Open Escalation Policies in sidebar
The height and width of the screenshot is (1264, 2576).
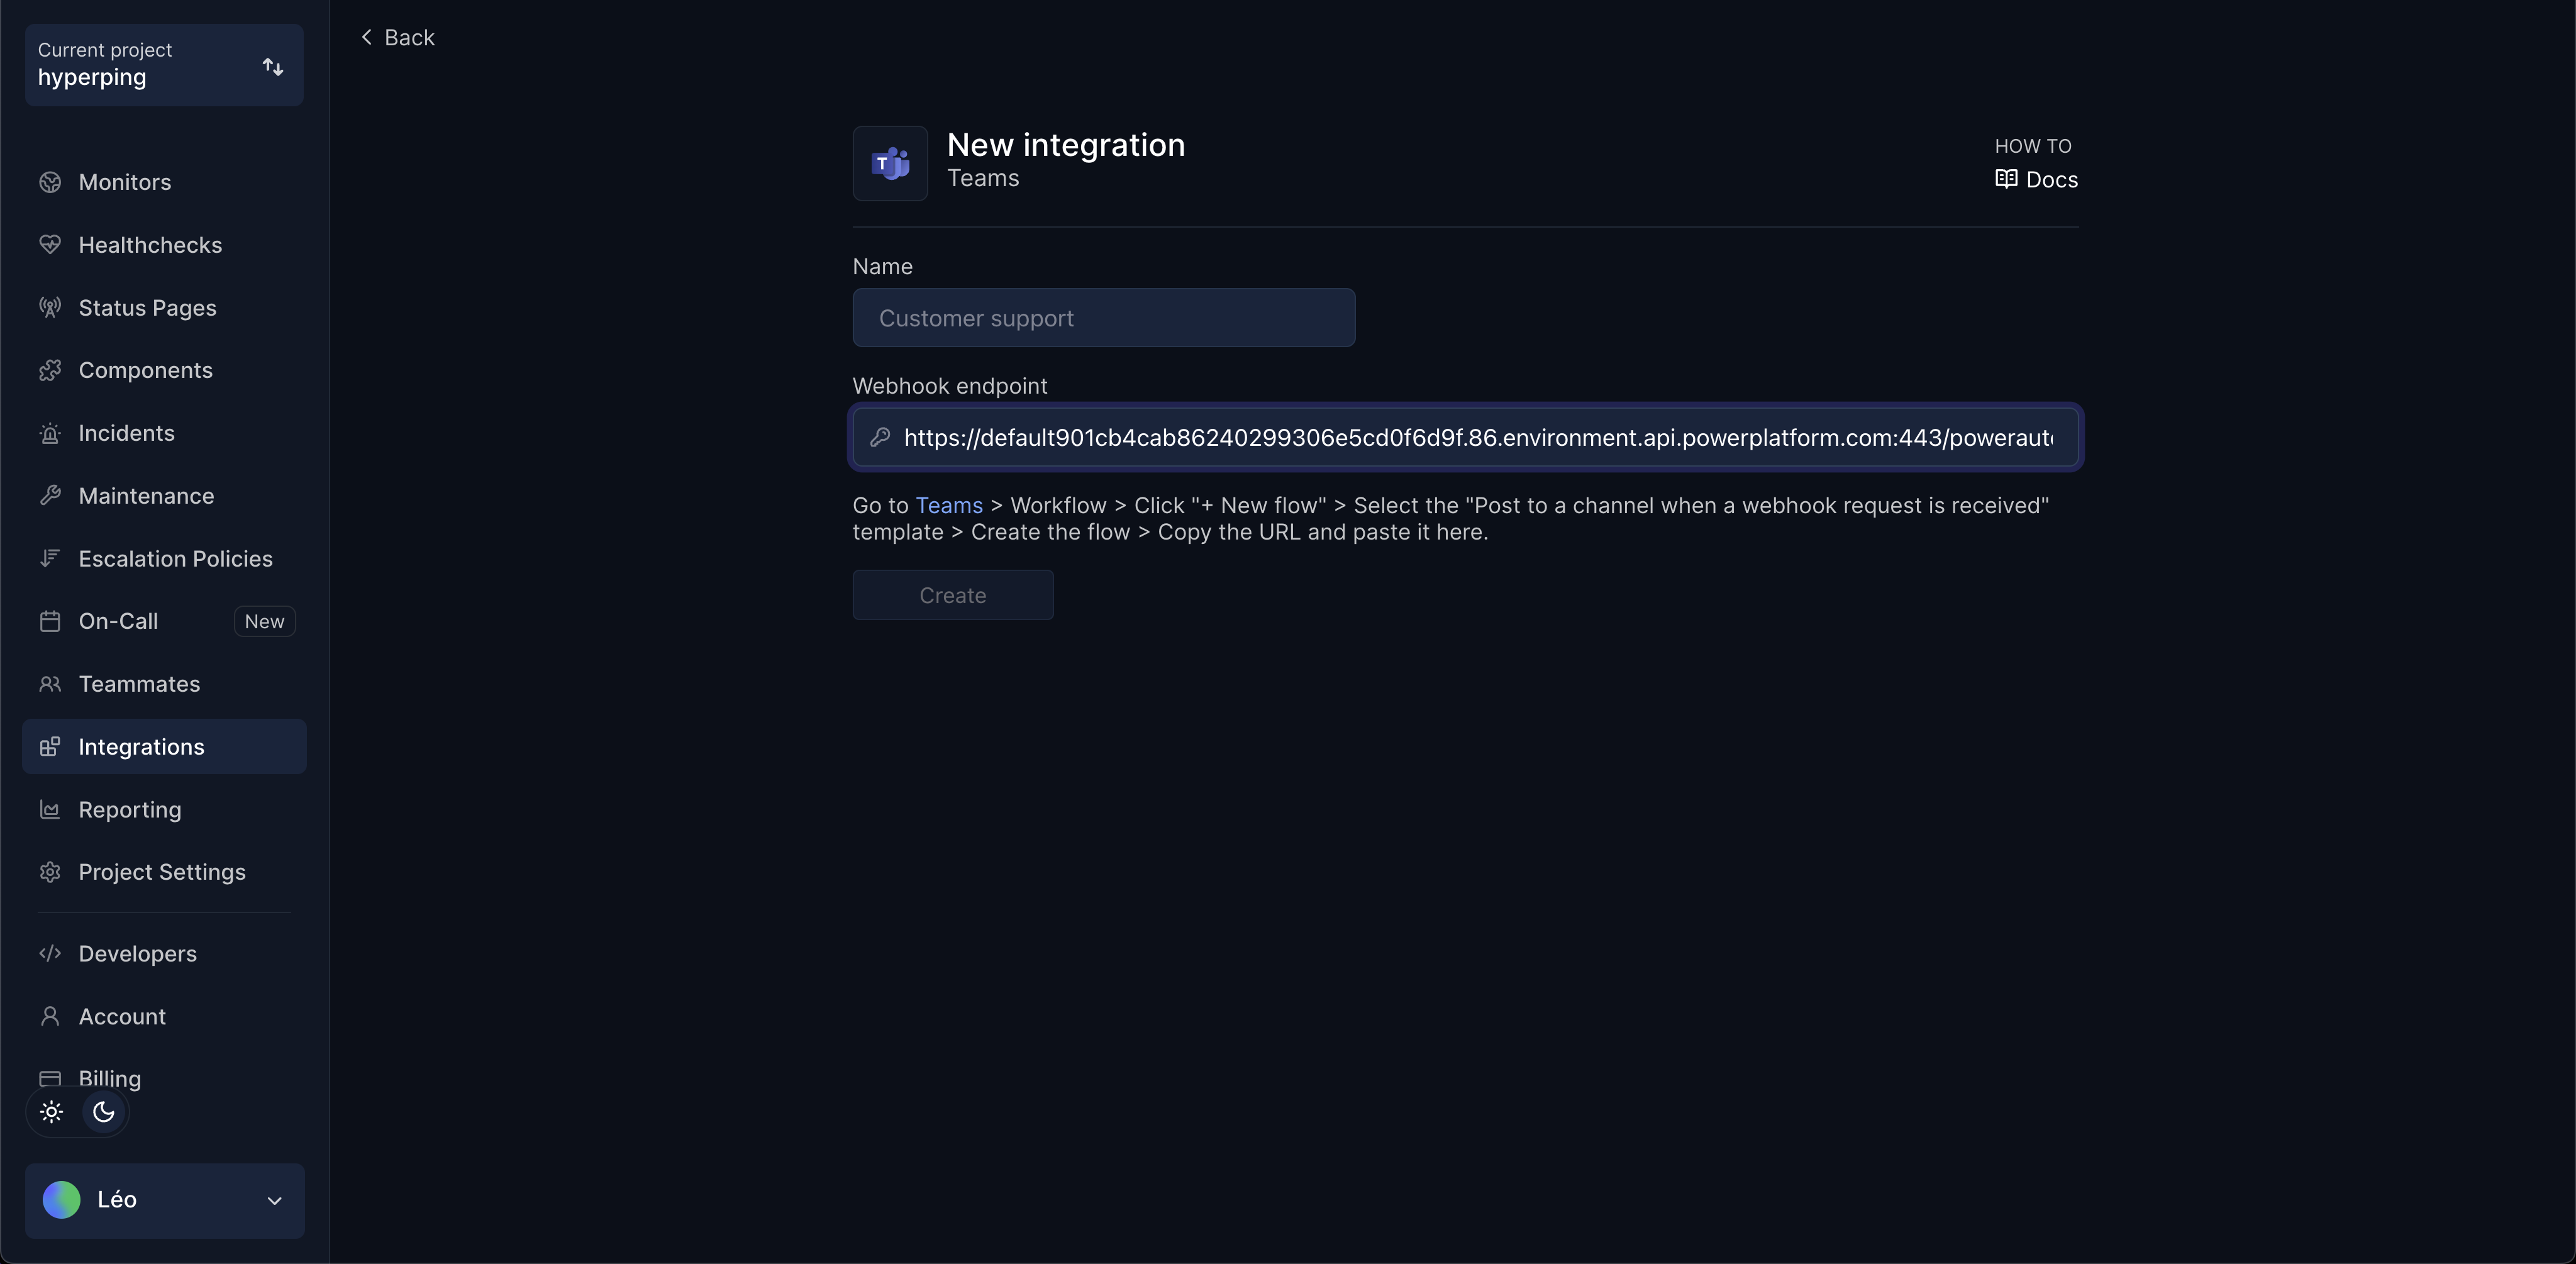point(175,559)
